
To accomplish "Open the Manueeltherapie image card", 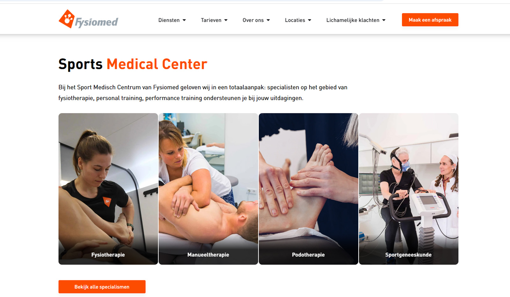I will pos(208,189).
